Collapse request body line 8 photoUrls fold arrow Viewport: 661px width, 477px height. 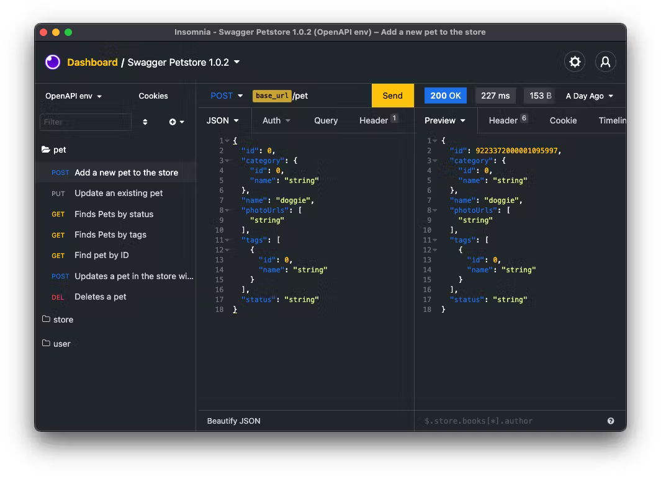click(x=227, y=210)
